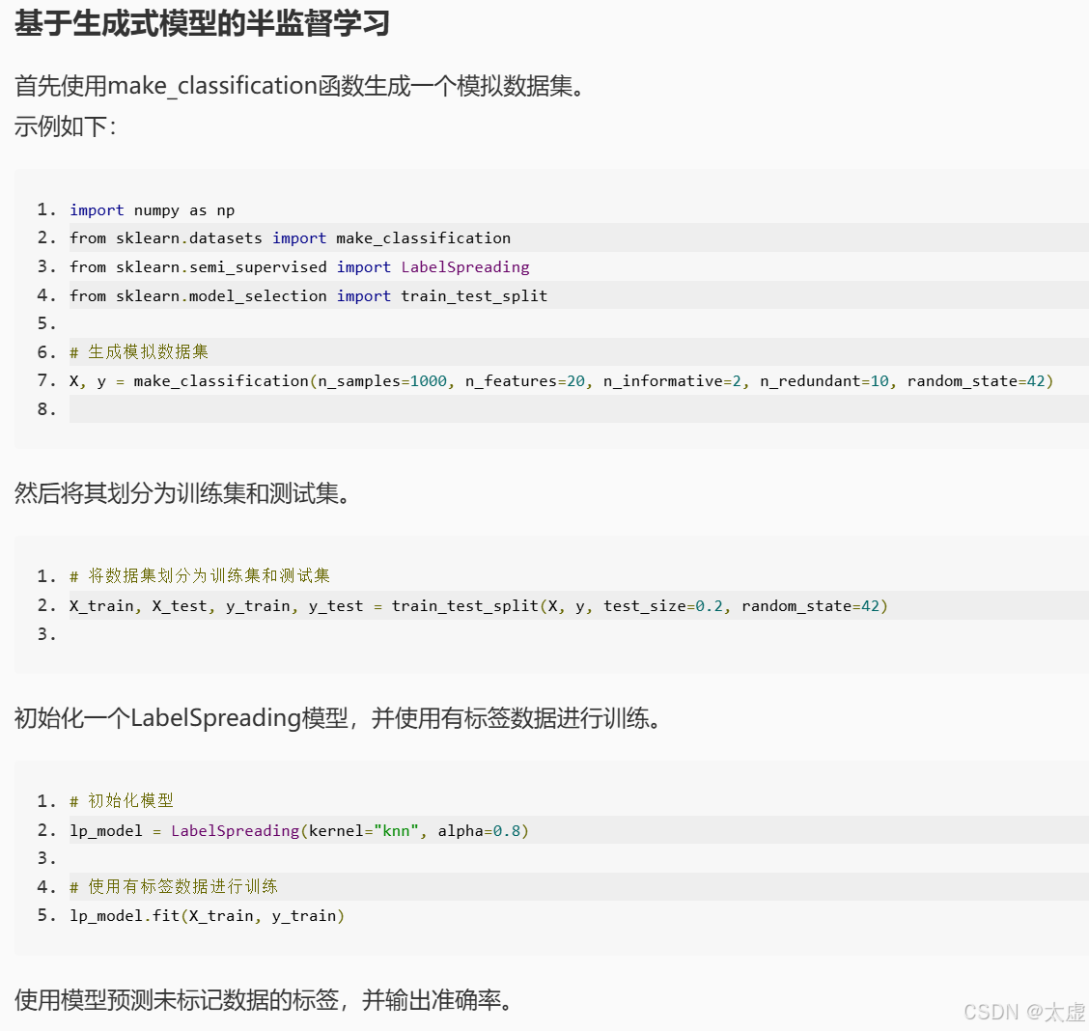Click the X_train, X_test split assignment line
1089x1031 pixels.
point(479,606)
